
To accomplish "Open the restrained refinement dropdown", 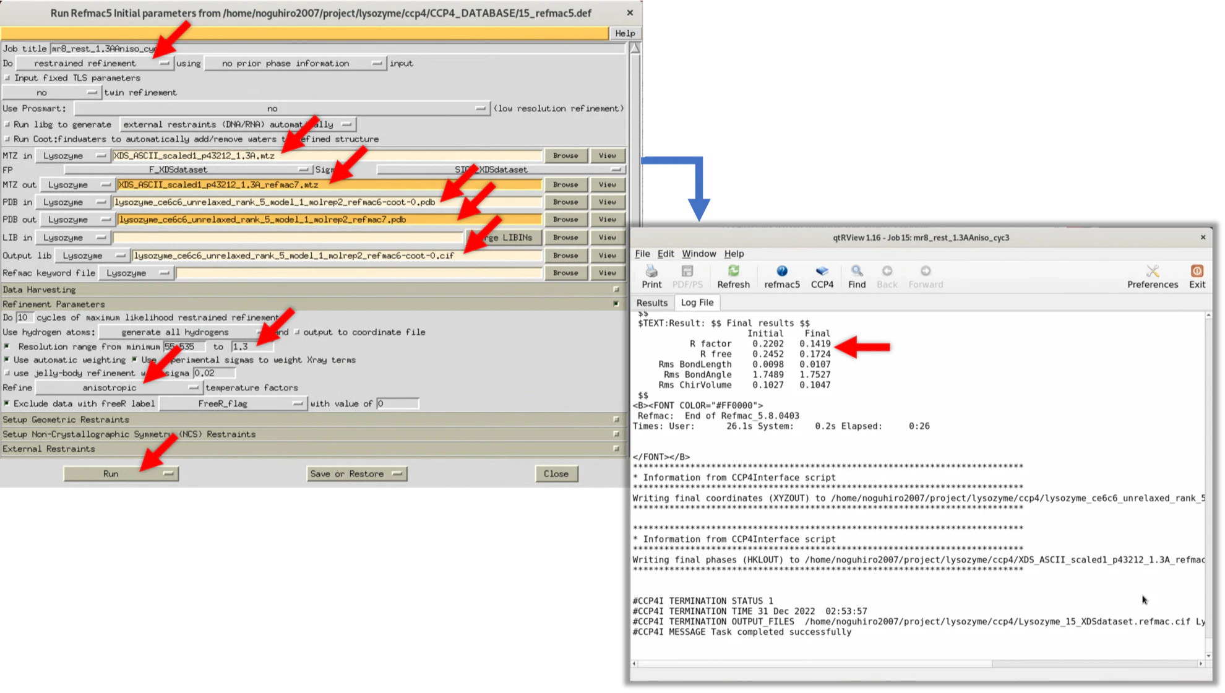I will pyautogui.click(x=95, y=63).
